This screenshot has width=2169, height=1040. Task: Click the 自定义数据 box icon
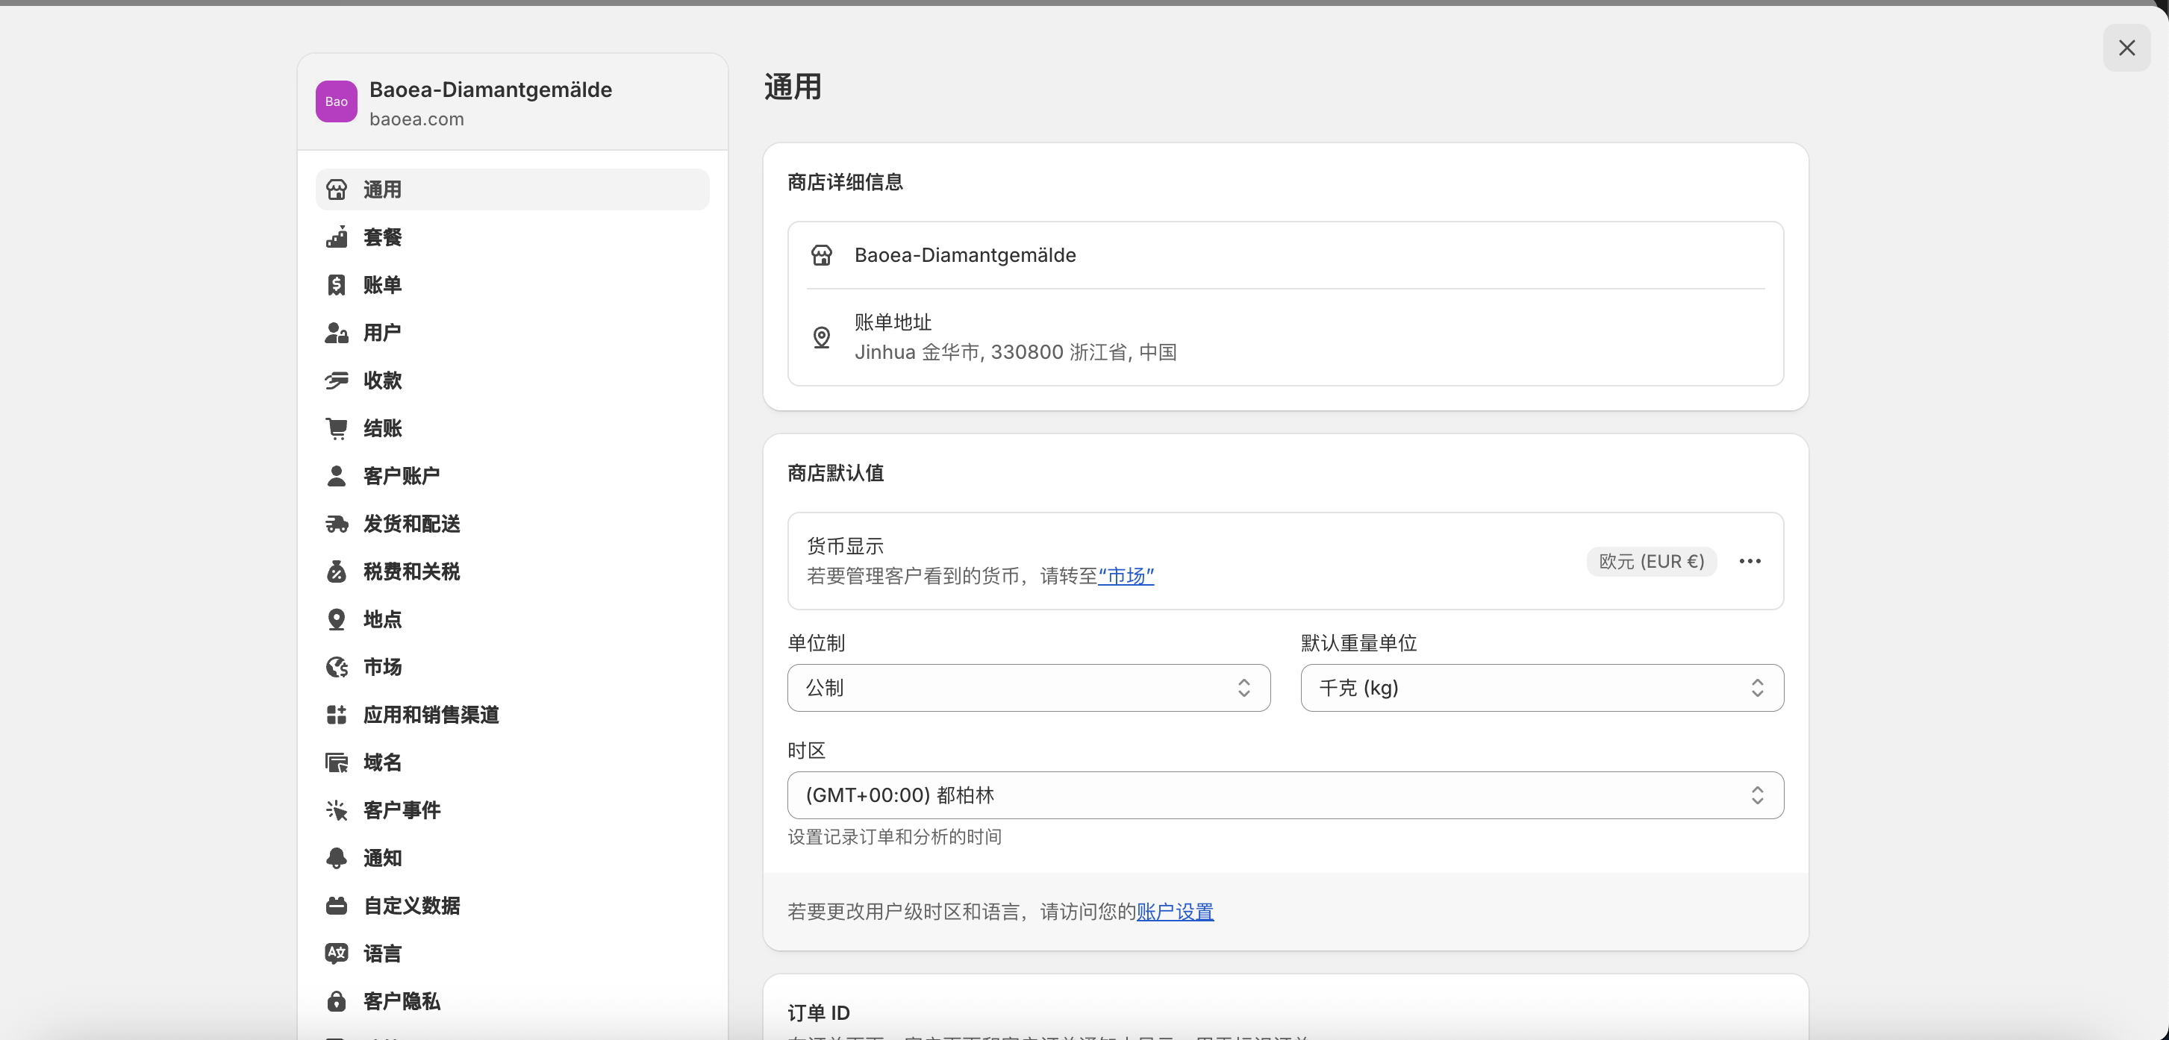(336, 906)
